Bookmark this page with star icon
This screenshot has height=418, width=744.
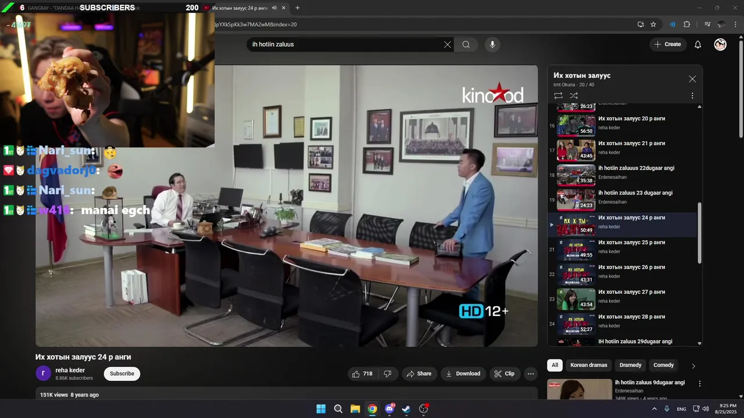653,24
